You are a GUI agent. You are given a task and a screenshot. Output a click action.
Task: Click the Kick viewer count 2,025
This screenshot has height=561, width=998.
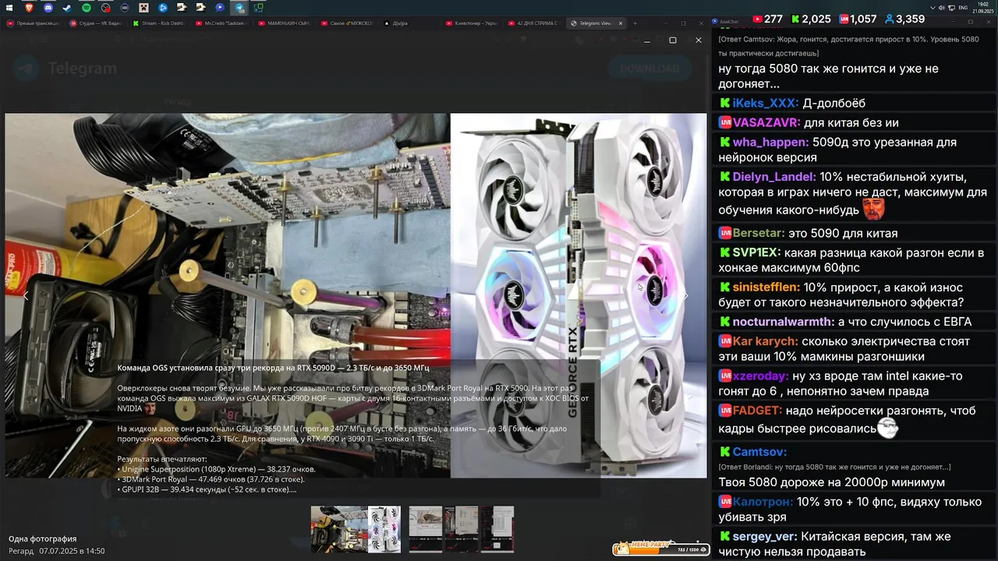(810, 19)
